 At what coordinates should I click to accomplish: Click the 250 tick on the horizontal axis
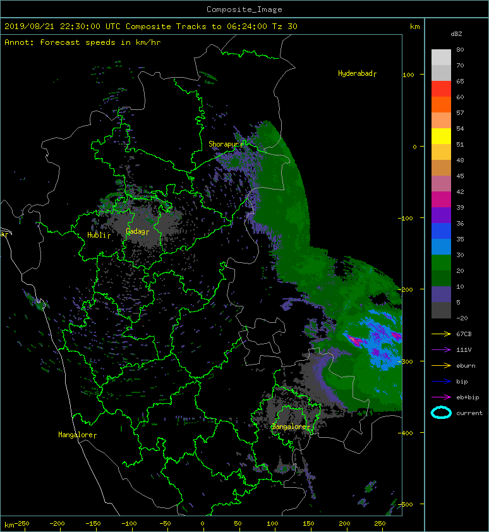380,524
